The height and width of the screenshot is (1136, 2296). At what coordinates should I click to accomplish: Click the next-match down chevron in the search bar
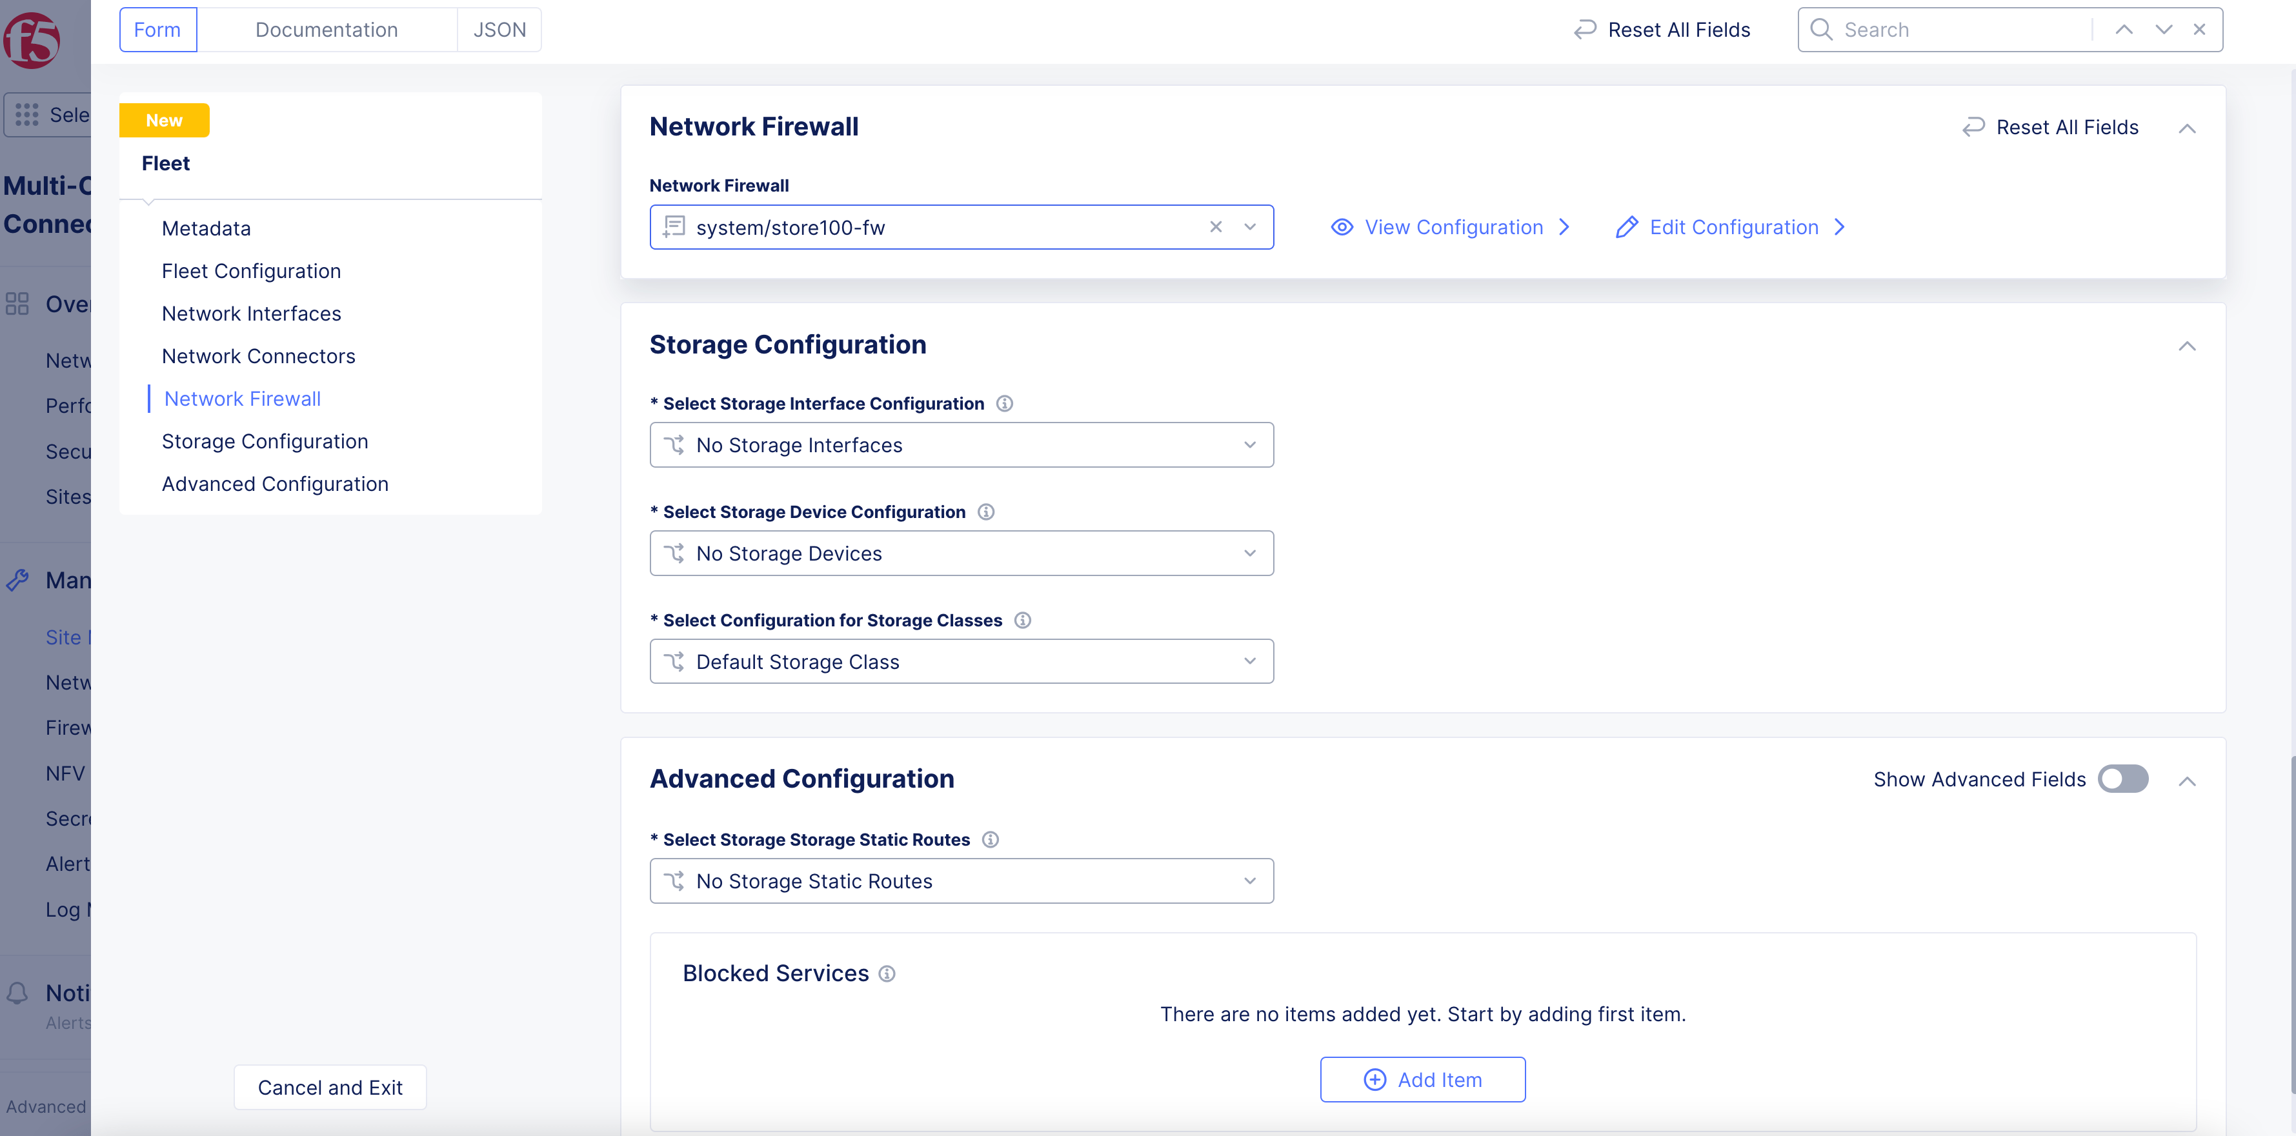2163,30
